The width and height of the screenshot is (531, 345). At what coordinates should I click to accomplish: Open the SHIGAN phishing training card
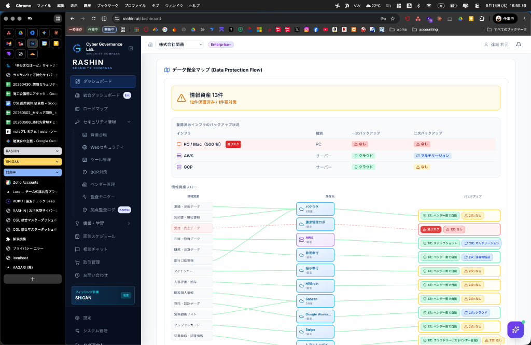pos(103,295)
